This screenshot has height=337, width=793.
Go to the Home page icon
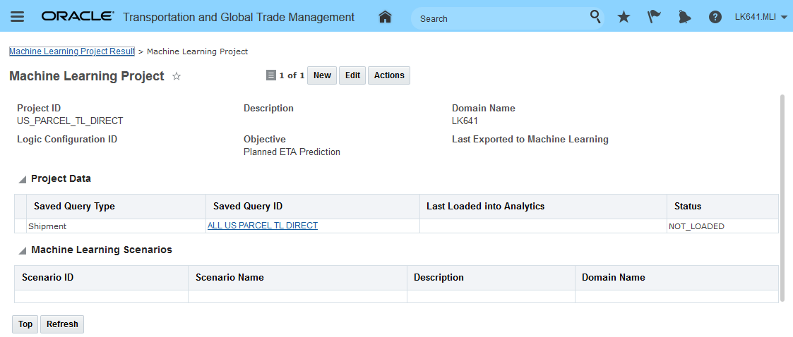click(x=385, y=17)
